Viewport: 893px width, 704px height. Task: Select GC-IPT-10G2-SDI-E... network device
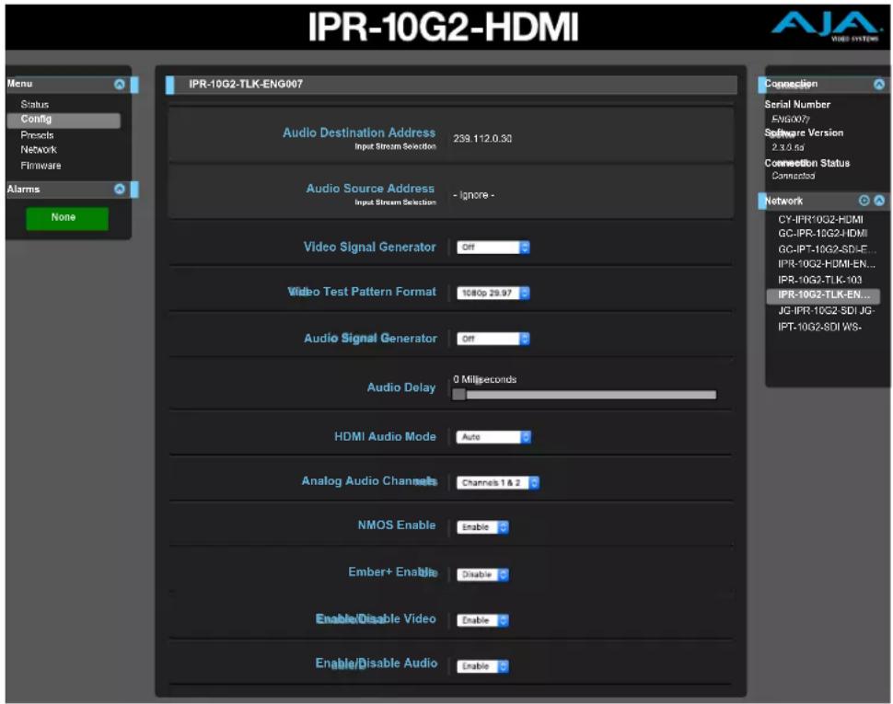tap(826, 249)
